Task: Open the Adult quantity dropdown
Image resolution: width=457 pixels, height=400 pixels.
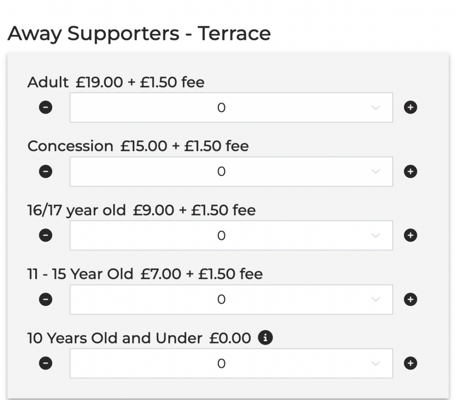Action: [x=231, y=107]
